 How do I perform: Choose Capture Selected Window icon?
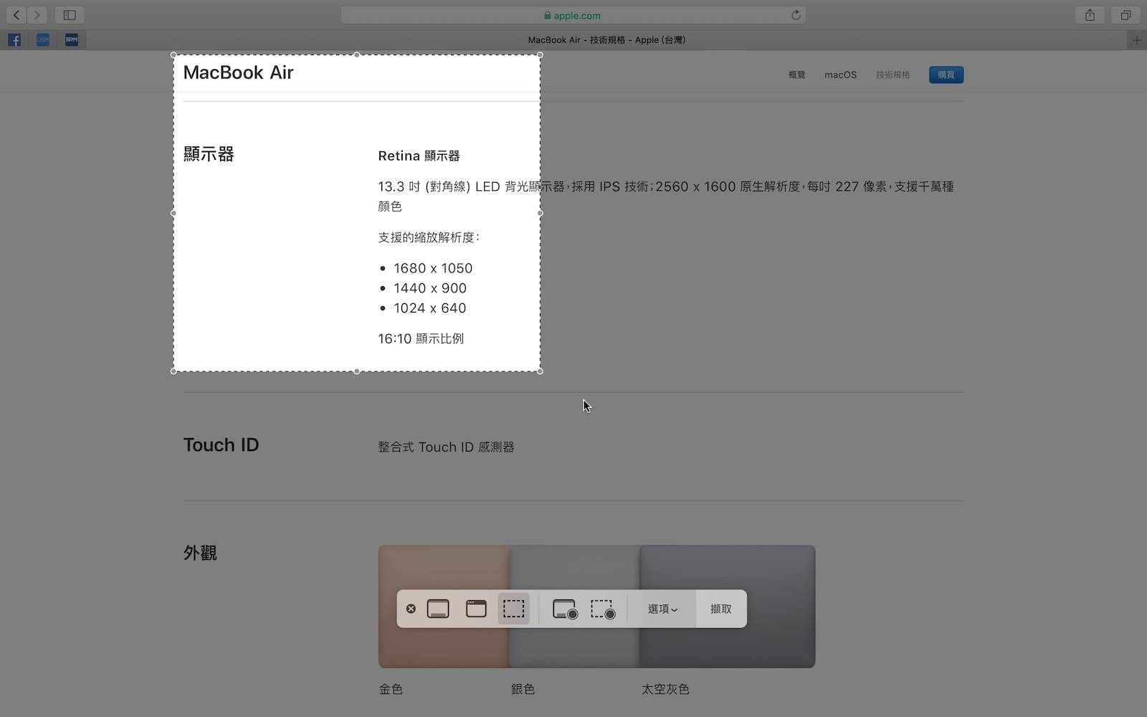pyautogui.click(x=476, y=609)
